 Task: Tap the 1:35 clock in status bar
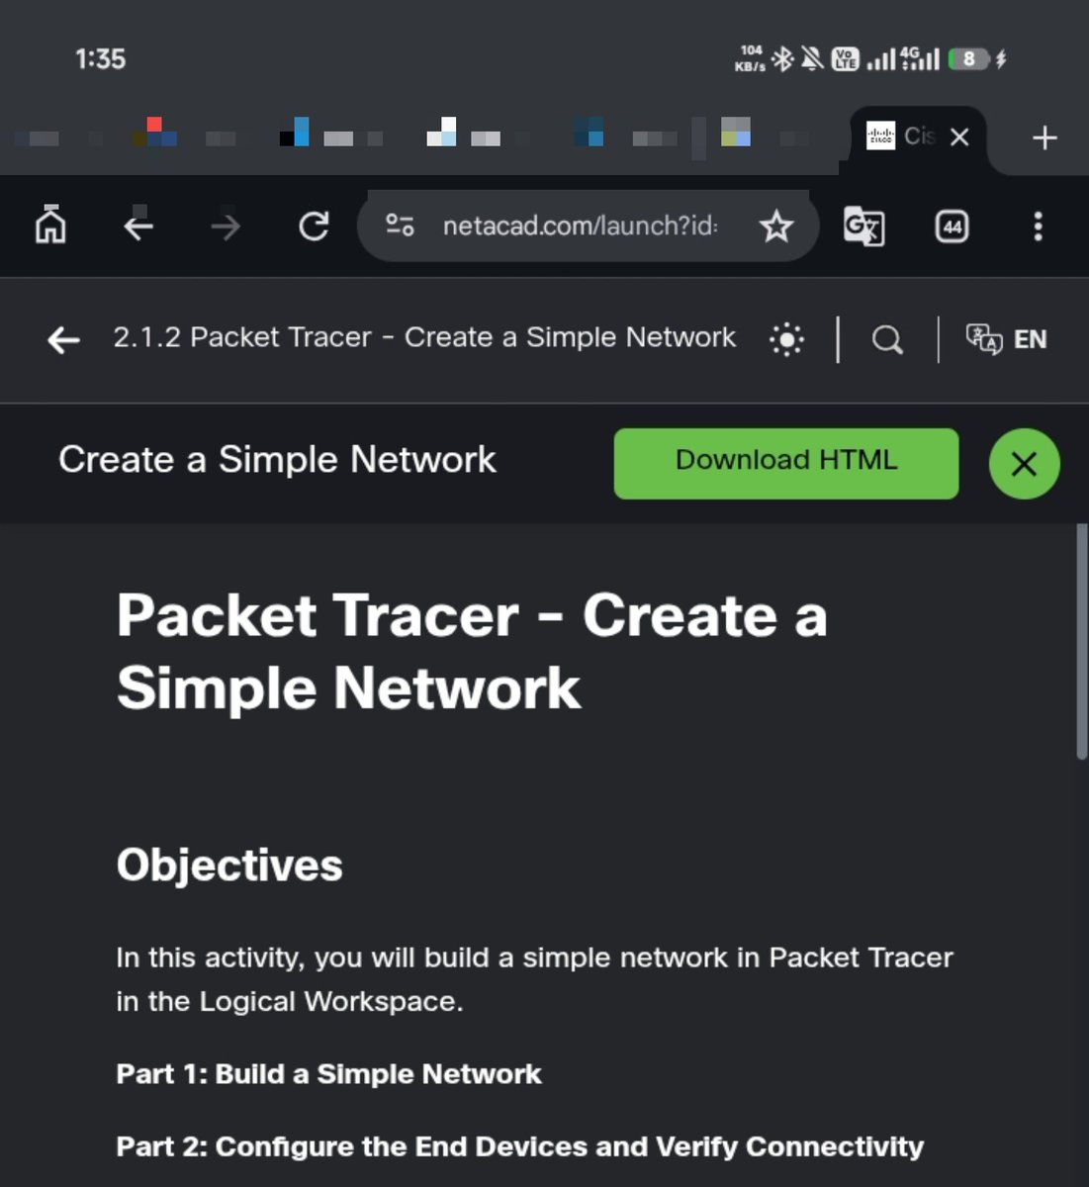(101, 59)
